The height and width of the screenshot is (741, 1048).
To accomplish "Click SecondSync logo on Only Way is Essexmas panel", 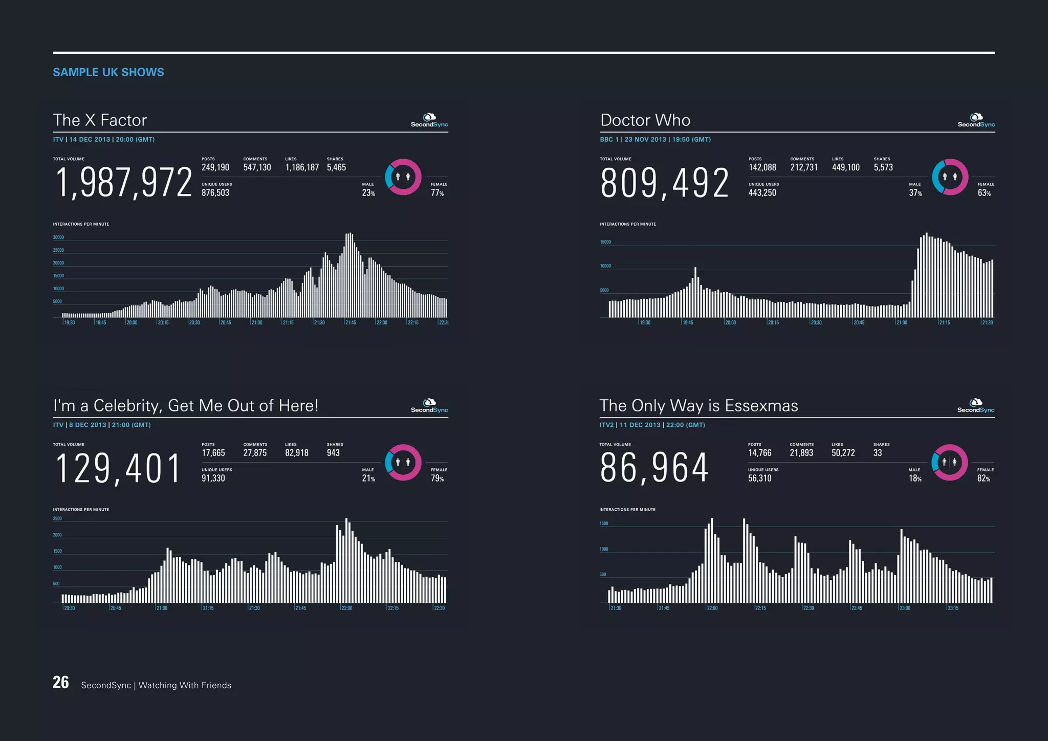I will [x=976, y=406].
